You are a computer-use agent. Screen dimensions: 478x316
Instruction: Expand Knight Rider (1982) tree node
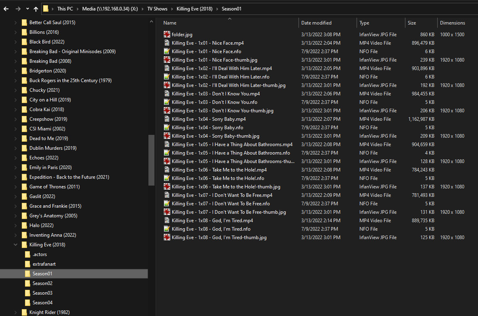(15, 312)
